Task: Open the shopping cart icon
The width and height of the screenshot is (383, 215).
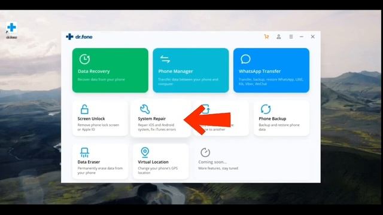Action: [266, 37]
